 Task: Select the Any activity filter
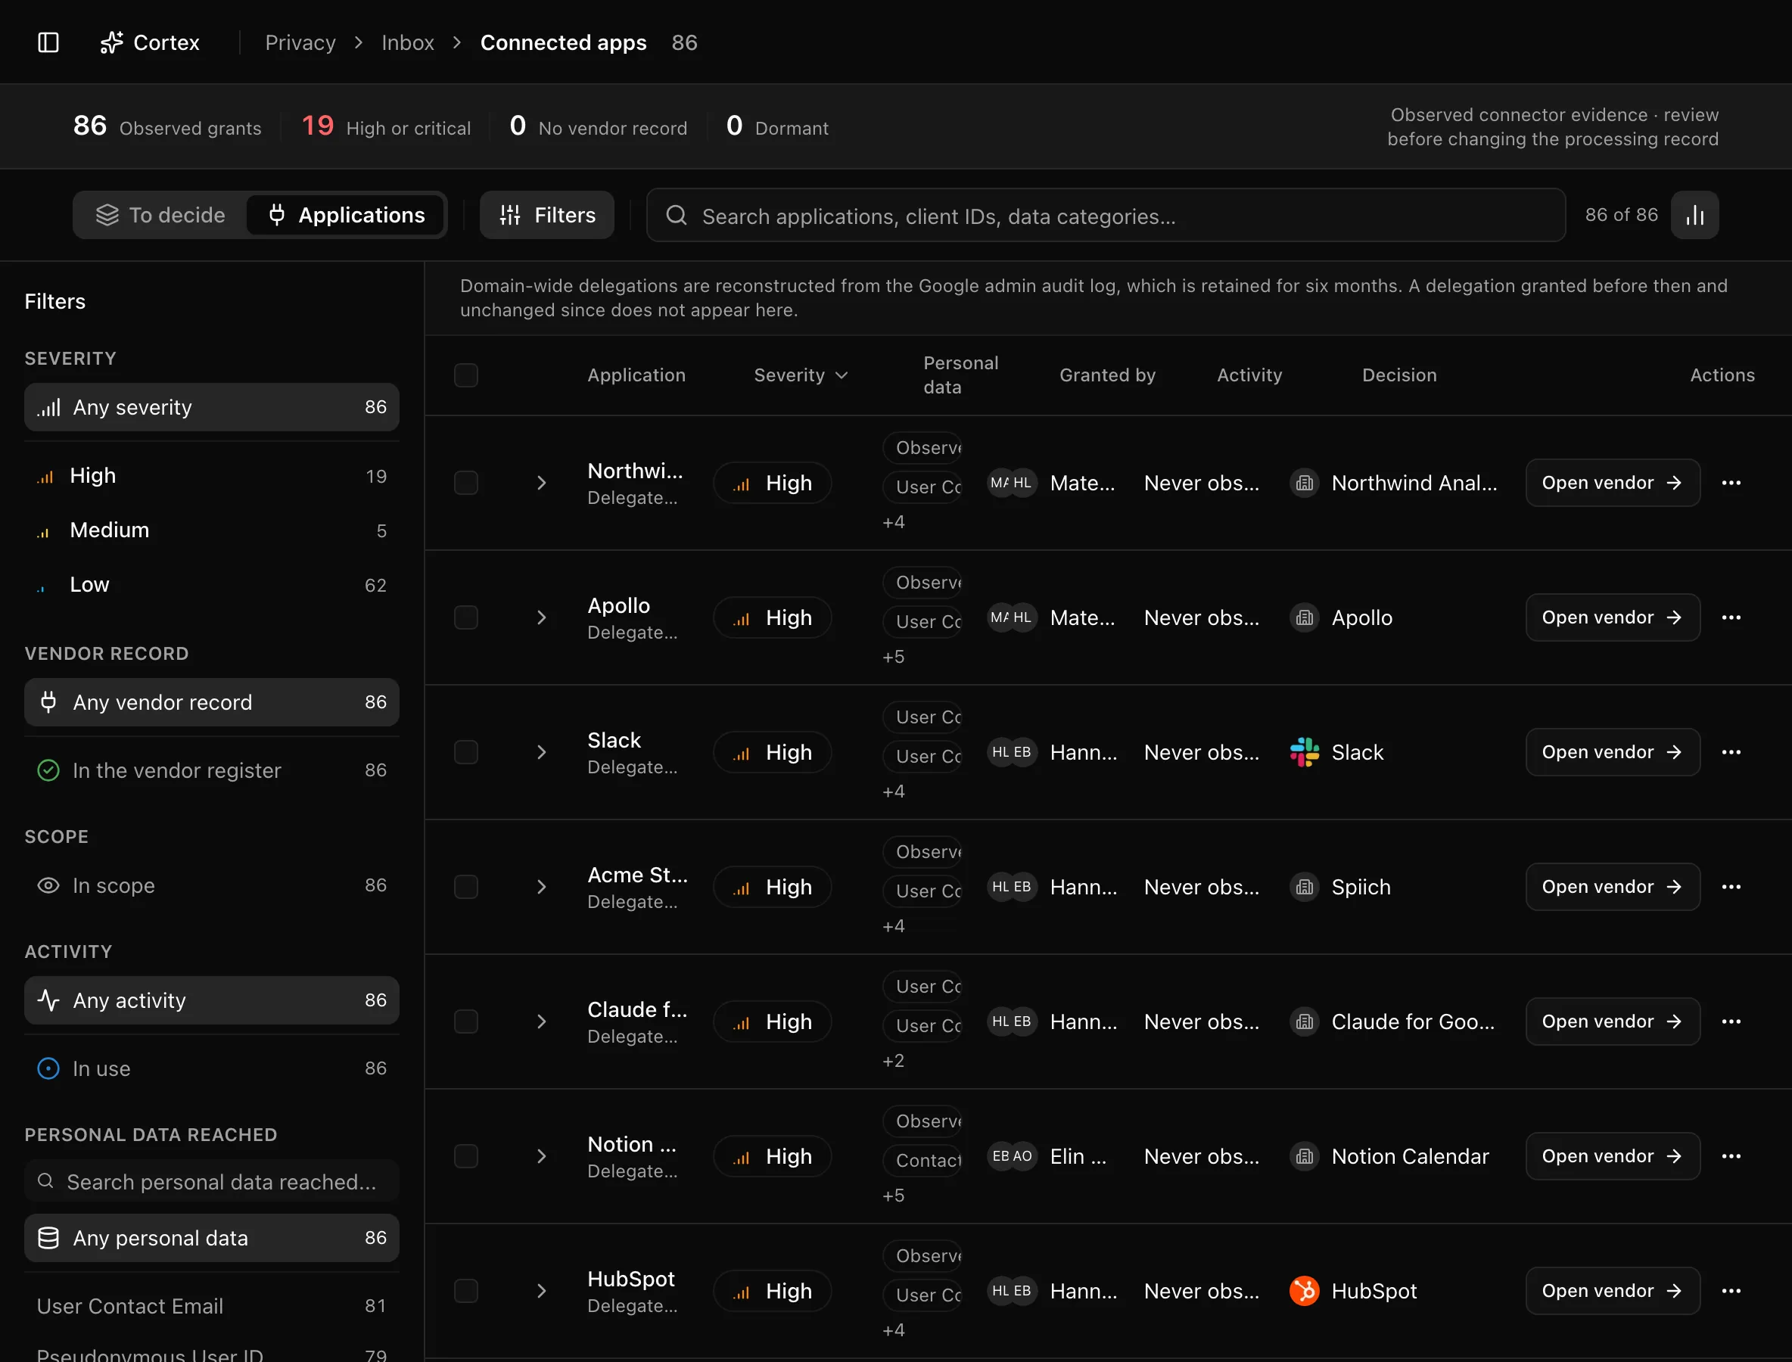[x=212, y=1000]
